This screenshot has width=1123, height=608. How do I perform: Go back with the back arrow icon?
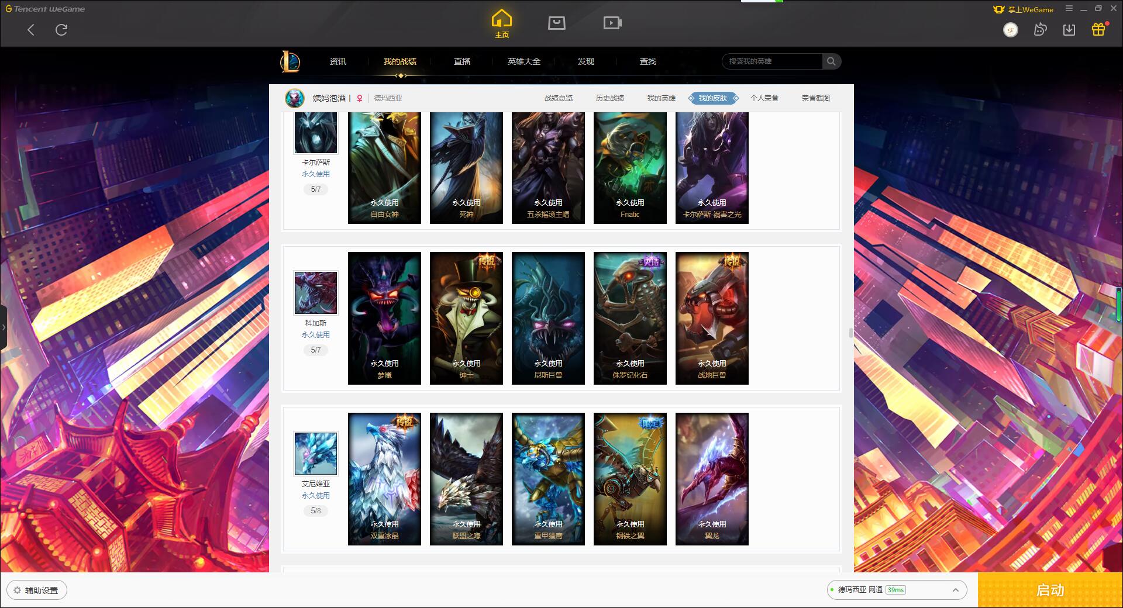pyautogui.click(x=31, y=30)
